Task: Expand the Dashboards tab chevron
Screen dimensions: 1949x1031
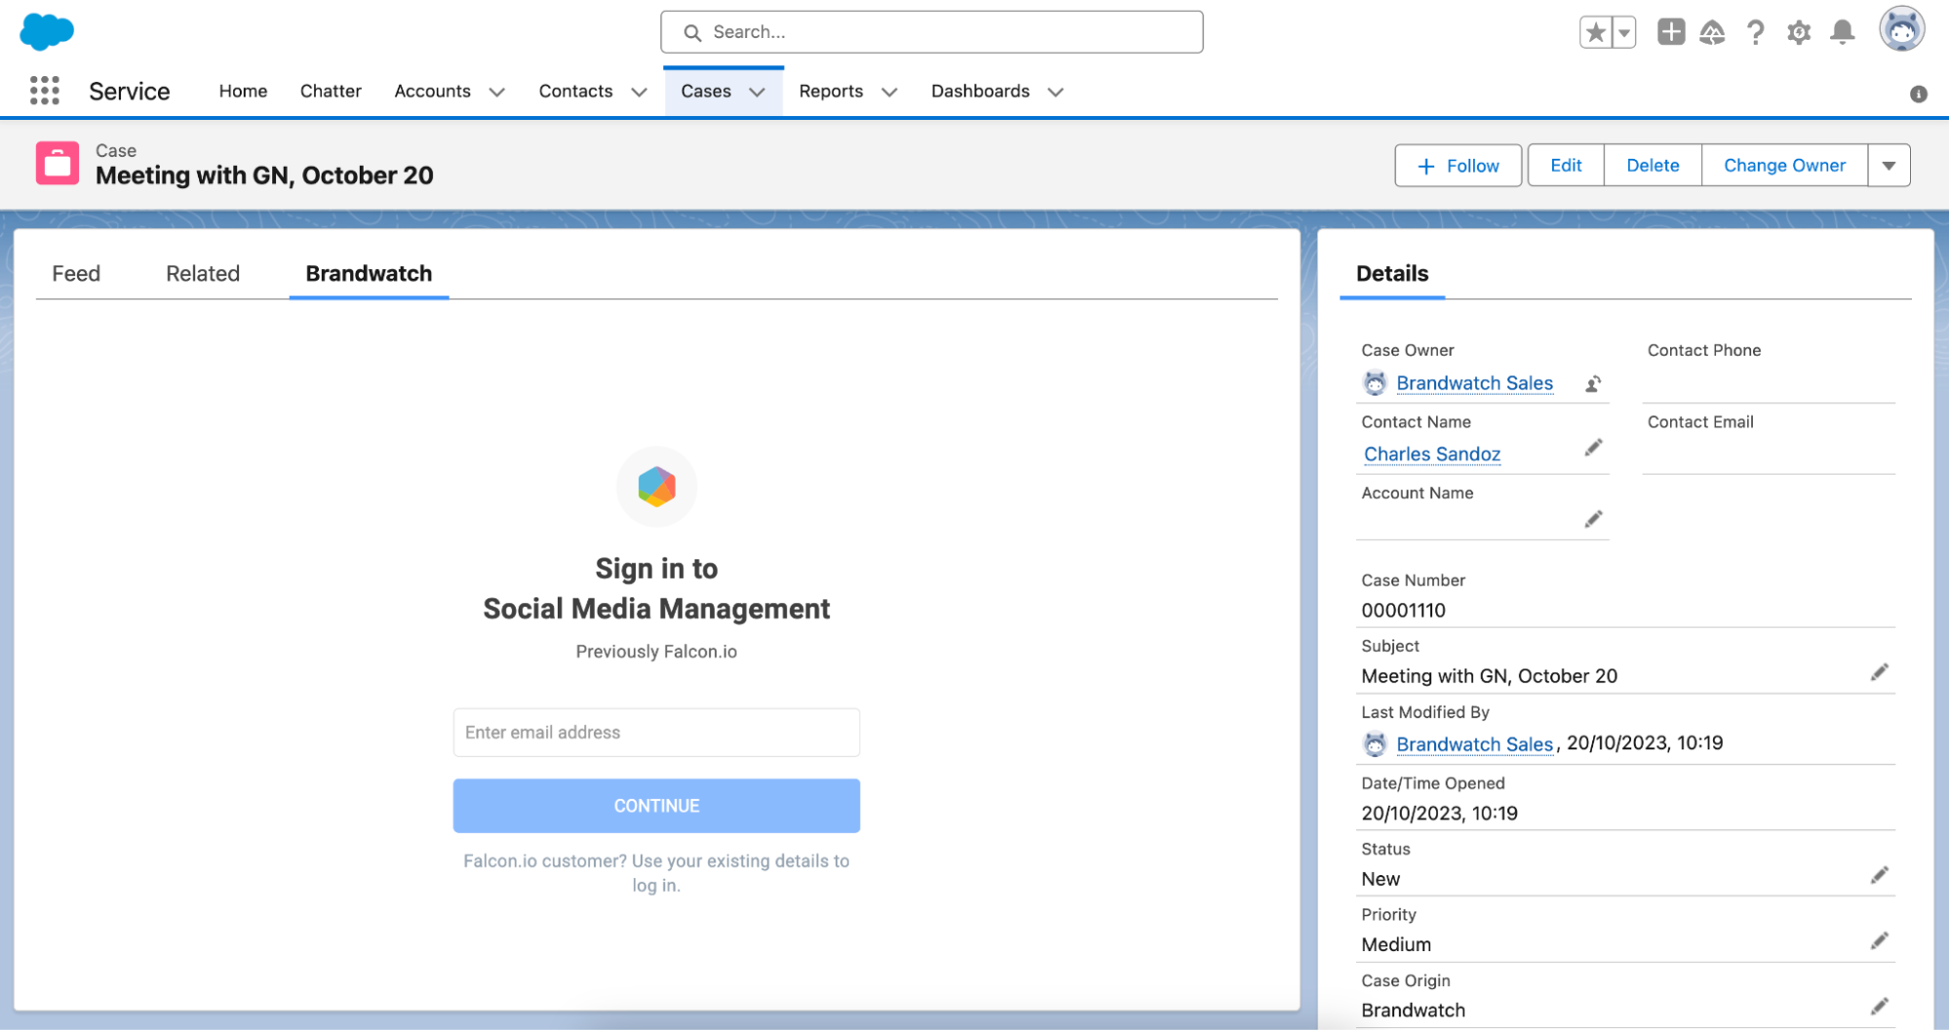Action: (x=1055, y=93)
